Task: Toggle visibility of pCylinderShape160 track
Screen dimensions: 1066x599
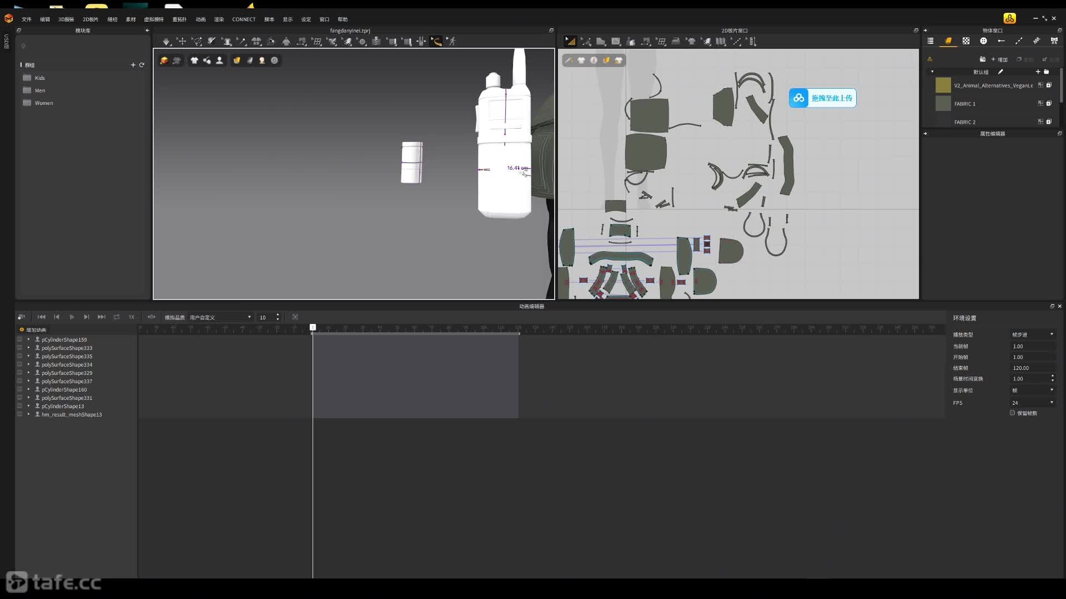Action: [x=19, y=389]
